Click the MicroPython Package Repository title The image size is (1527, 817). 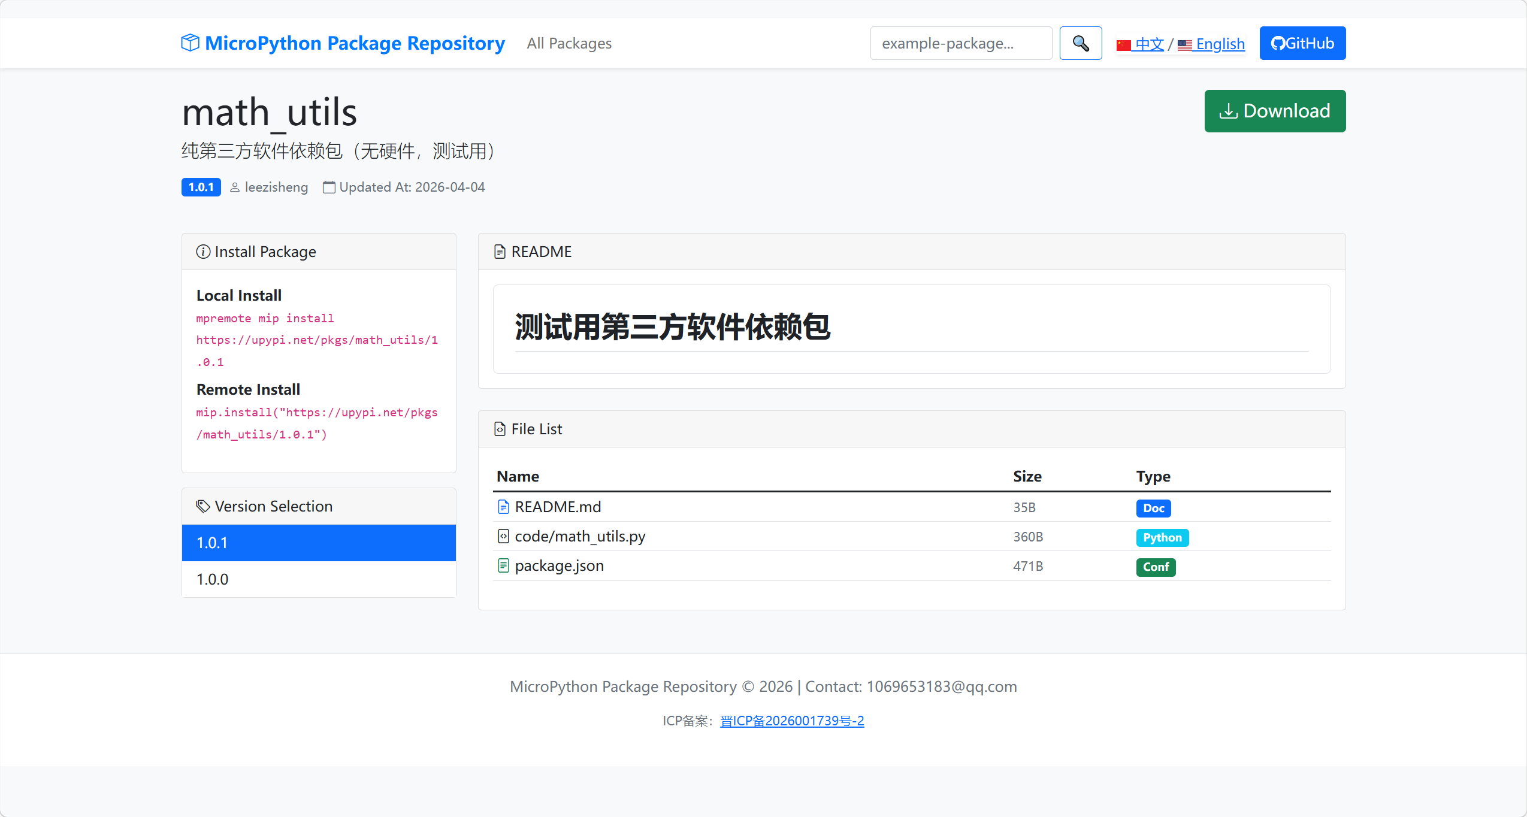click(355, 43)
